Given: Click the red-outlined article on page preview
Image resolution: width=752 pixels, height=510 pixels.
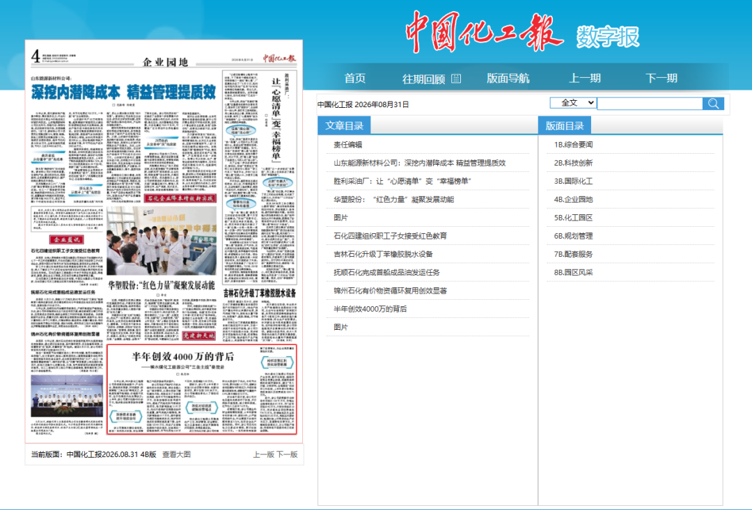Looking at the screenshot, I should click(202, 389).
